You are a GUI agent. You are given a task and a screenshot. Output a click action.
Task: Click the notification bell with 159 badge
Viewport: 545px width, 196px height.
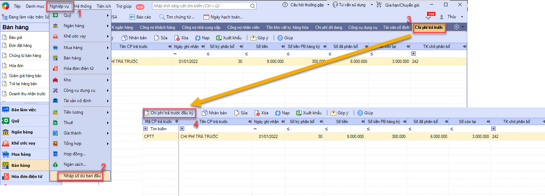tap(428, 17)
